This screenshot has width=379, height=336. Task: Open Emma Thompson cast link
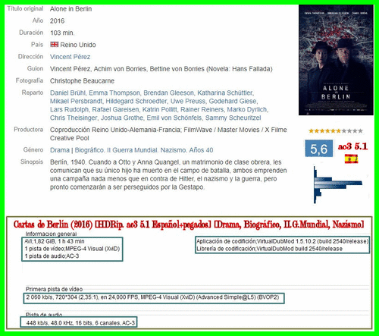(114, 93)
